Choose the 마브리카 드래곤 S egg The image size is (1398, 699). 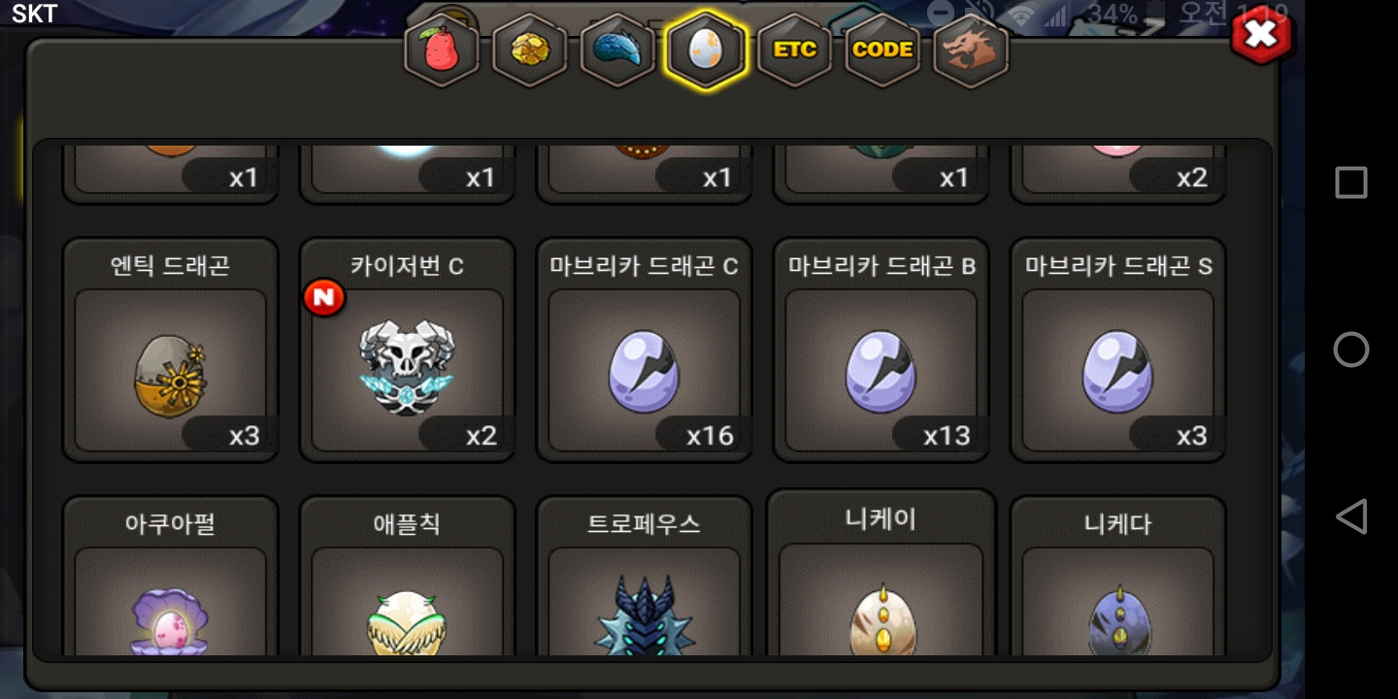point(1118,349)
